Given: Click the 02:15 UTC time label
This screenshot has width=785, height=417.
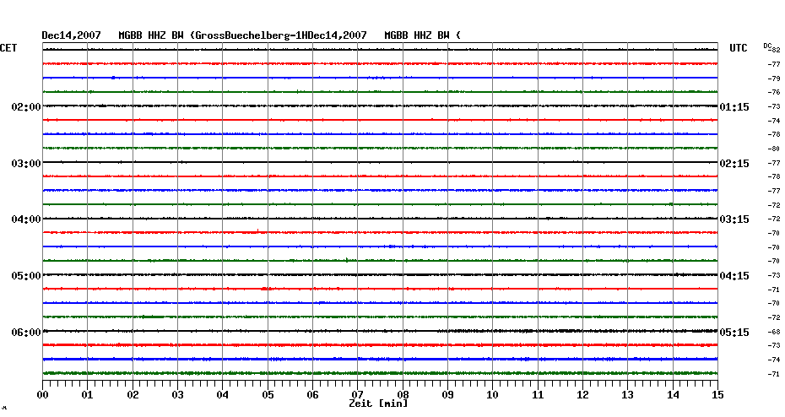Looking at the screenshot, I should [x=734, y=164].
